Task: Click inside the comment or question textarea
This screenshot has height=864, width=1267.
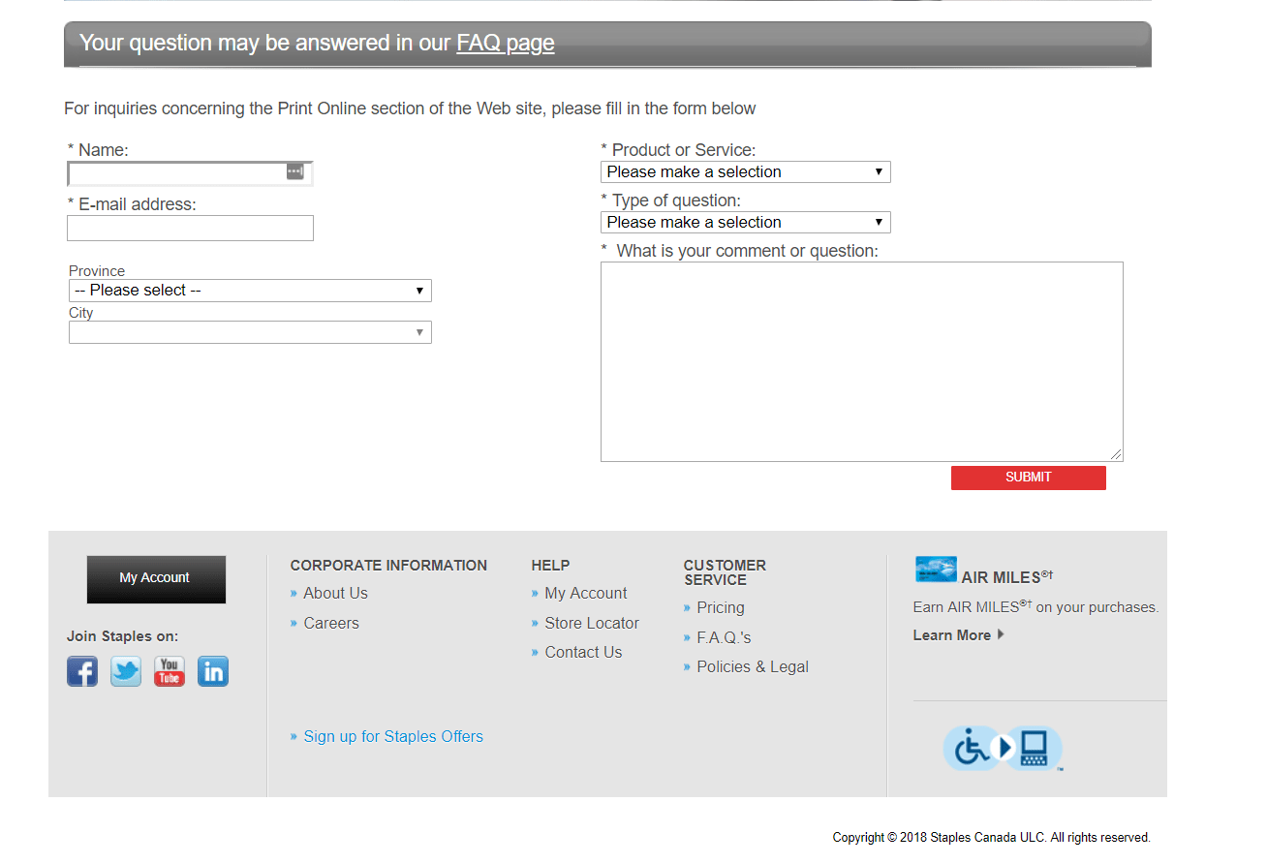Action: click(861, 361)
